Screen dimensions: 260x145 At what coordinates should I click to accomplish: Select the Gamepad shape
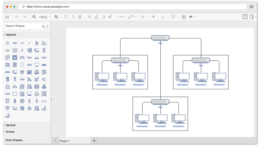pos(22,58)
